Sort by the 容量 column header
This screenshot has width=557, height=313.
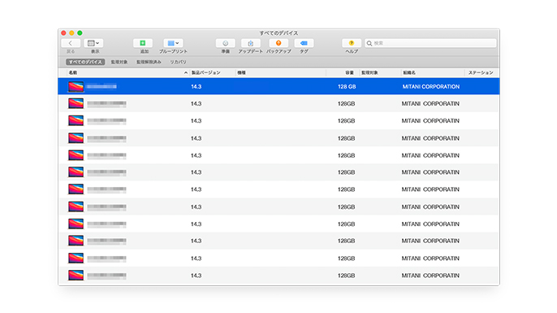click(349, 72)
